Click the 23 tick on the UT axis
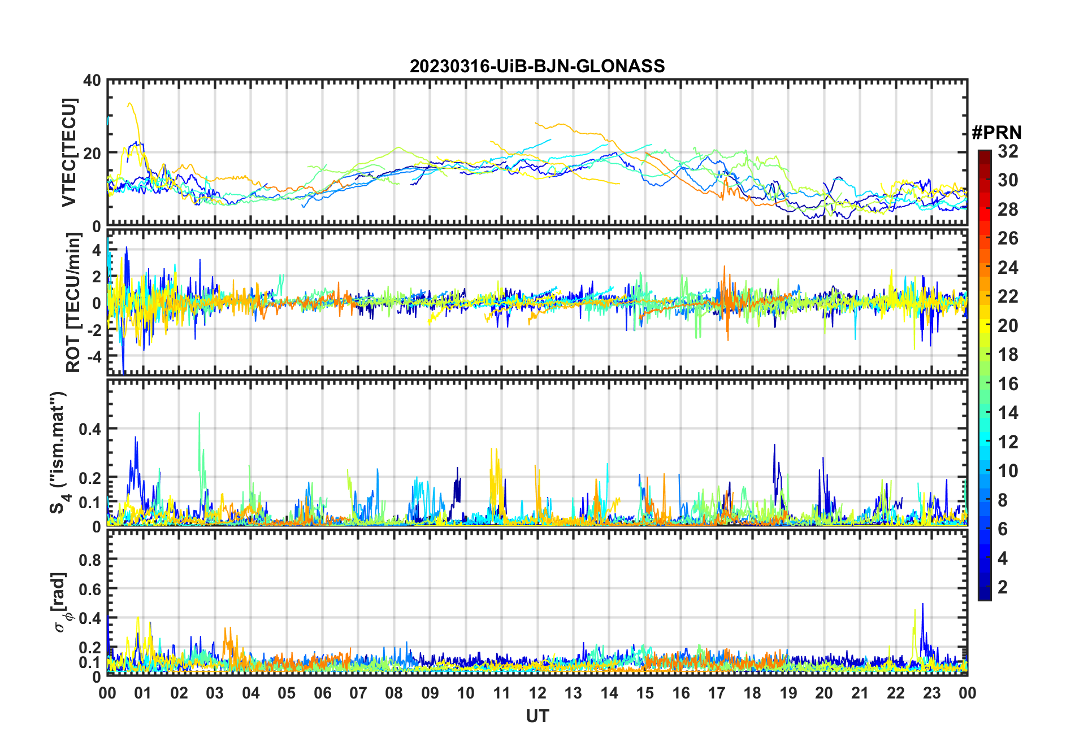 pyautogui.click(x=931, y=693)
